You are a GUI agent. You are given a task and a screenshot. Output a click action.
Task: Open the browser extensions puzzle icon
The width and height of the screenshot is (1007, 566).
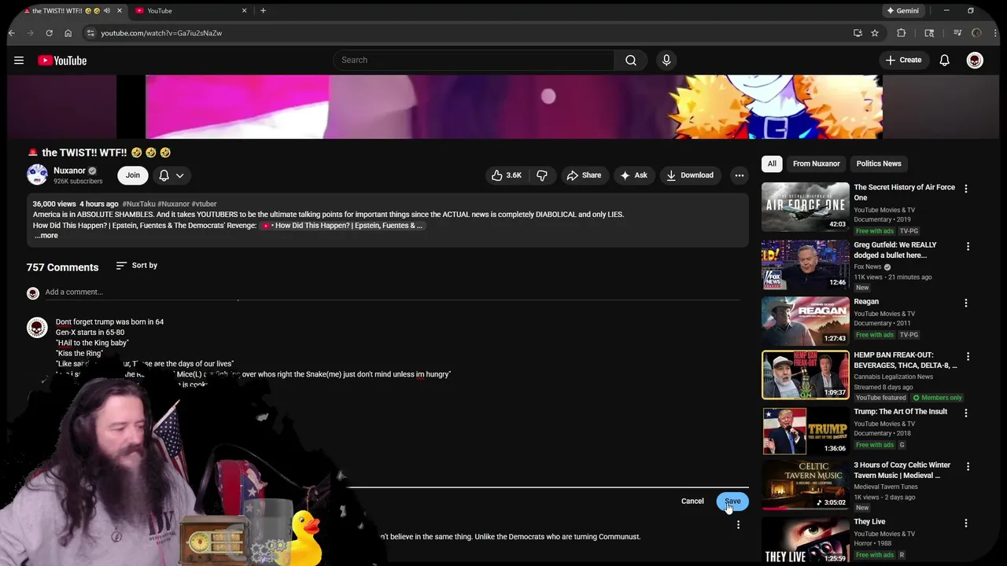(901, 33)
